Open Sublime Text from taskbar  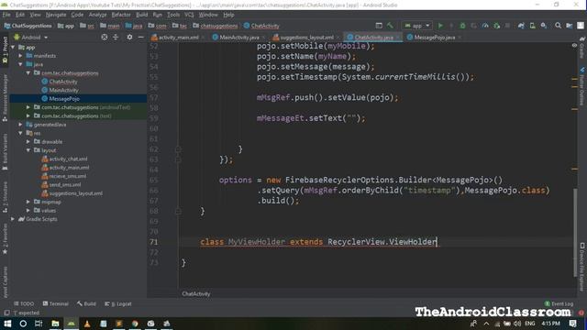coord(118,324)
